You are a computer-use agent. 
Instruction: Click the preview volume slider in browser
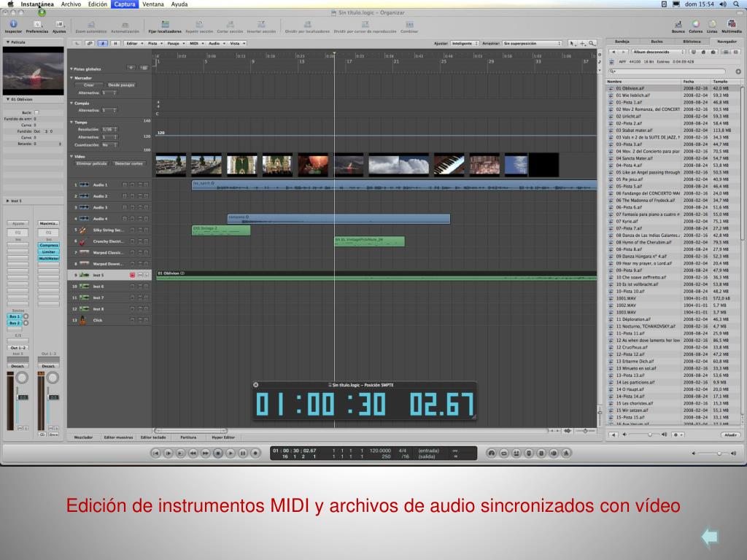click(644, 435)
